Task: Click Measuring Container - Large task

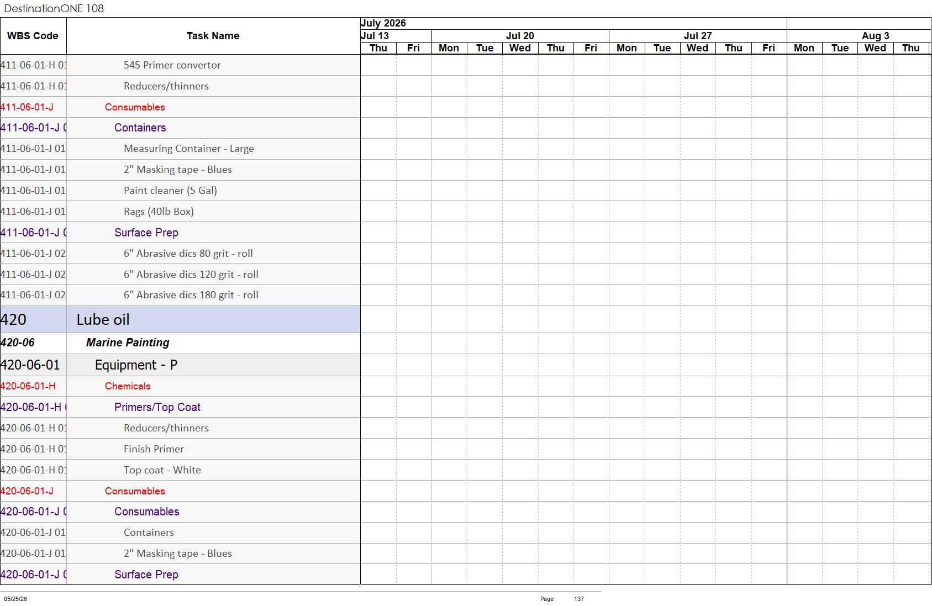Action: pos(180,149)
